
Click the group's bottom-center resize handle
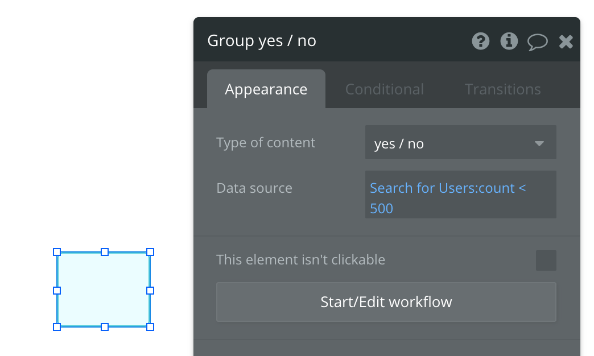[105, 327]
